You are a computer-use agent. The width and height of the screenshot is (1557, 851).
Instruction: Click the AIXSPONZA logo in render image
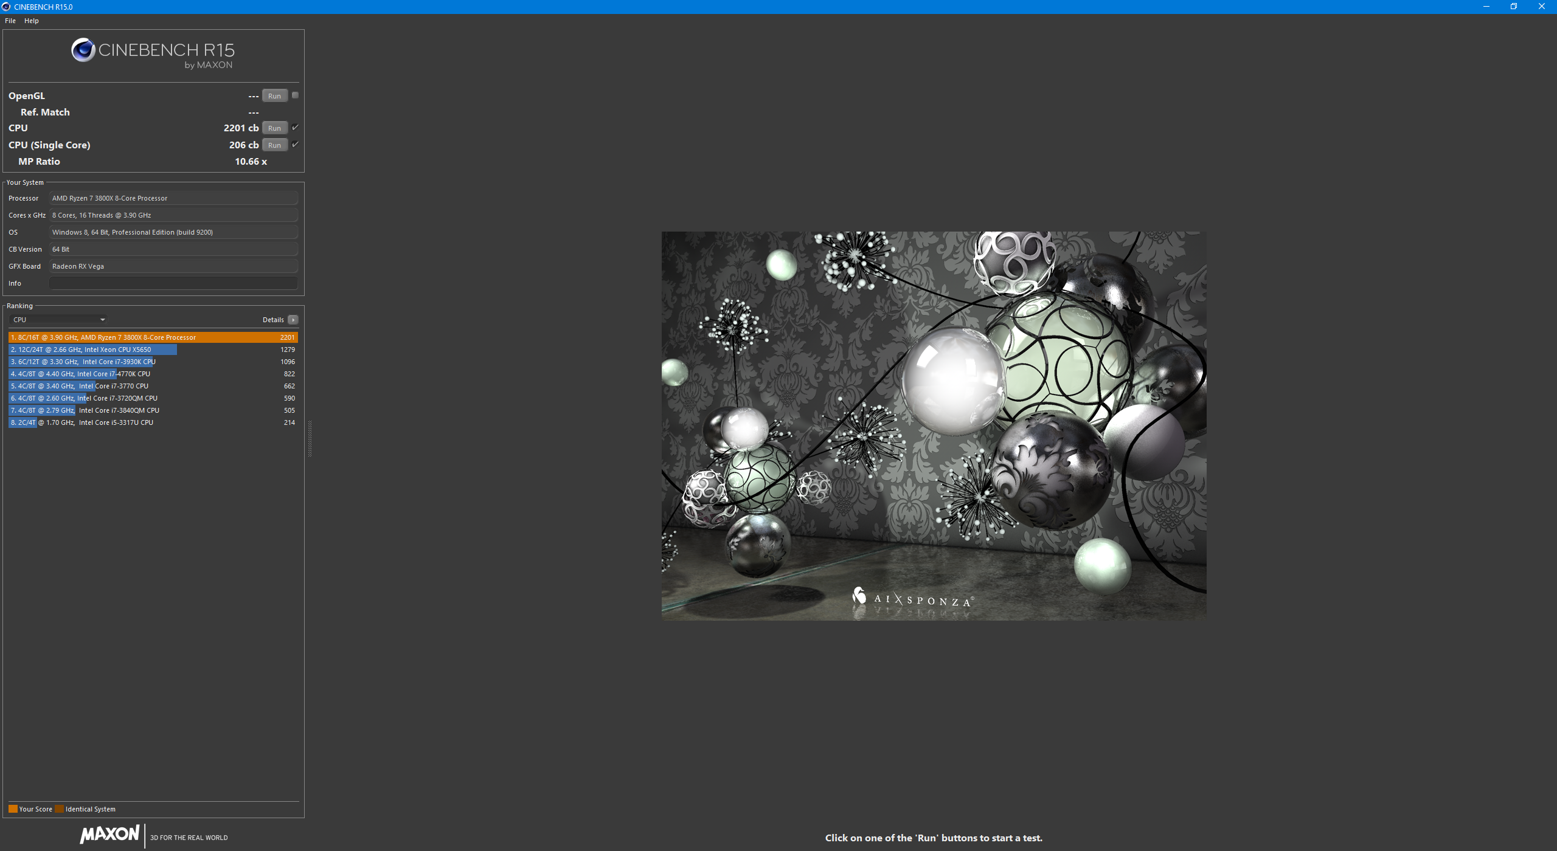point(912,598)
